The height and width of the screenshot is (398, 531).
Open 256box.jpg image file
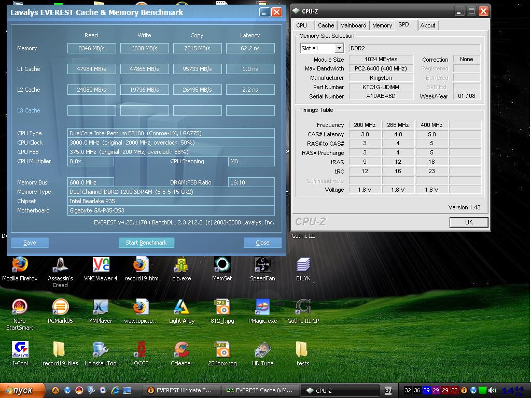(222, 353)
